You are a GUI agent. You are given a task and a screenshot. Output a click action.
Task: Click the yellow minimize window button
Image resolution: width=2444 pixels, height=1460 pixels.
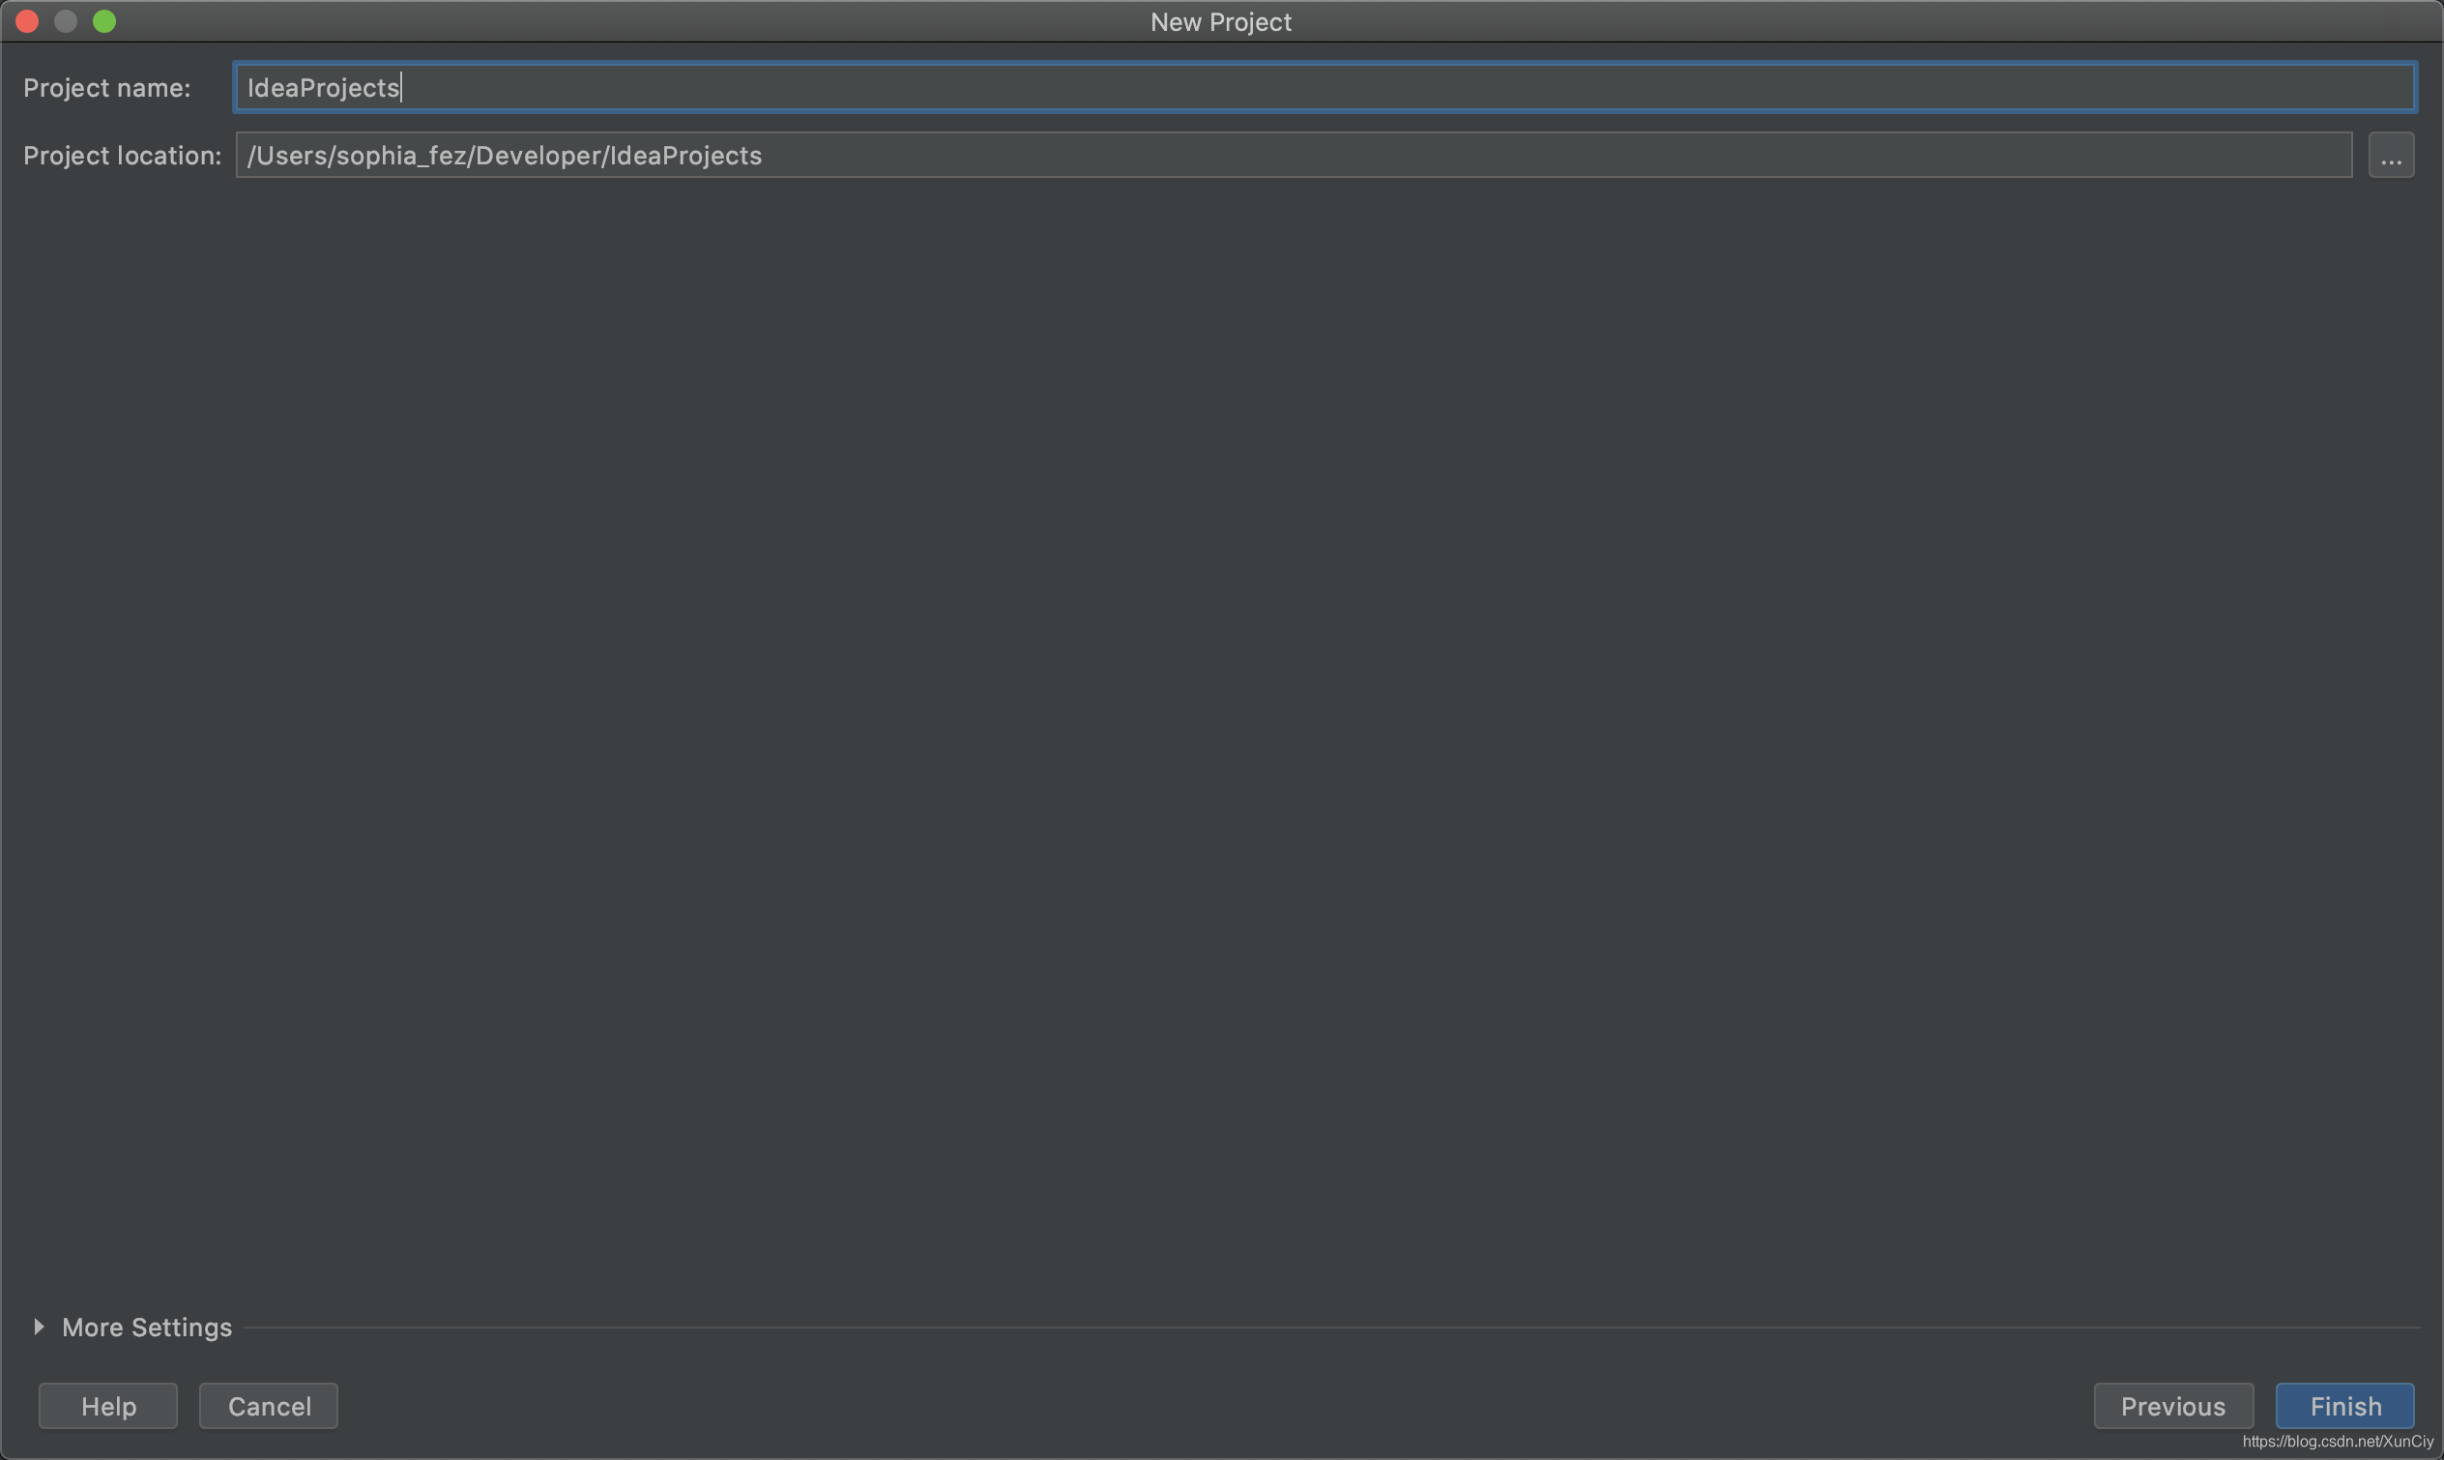66,21
